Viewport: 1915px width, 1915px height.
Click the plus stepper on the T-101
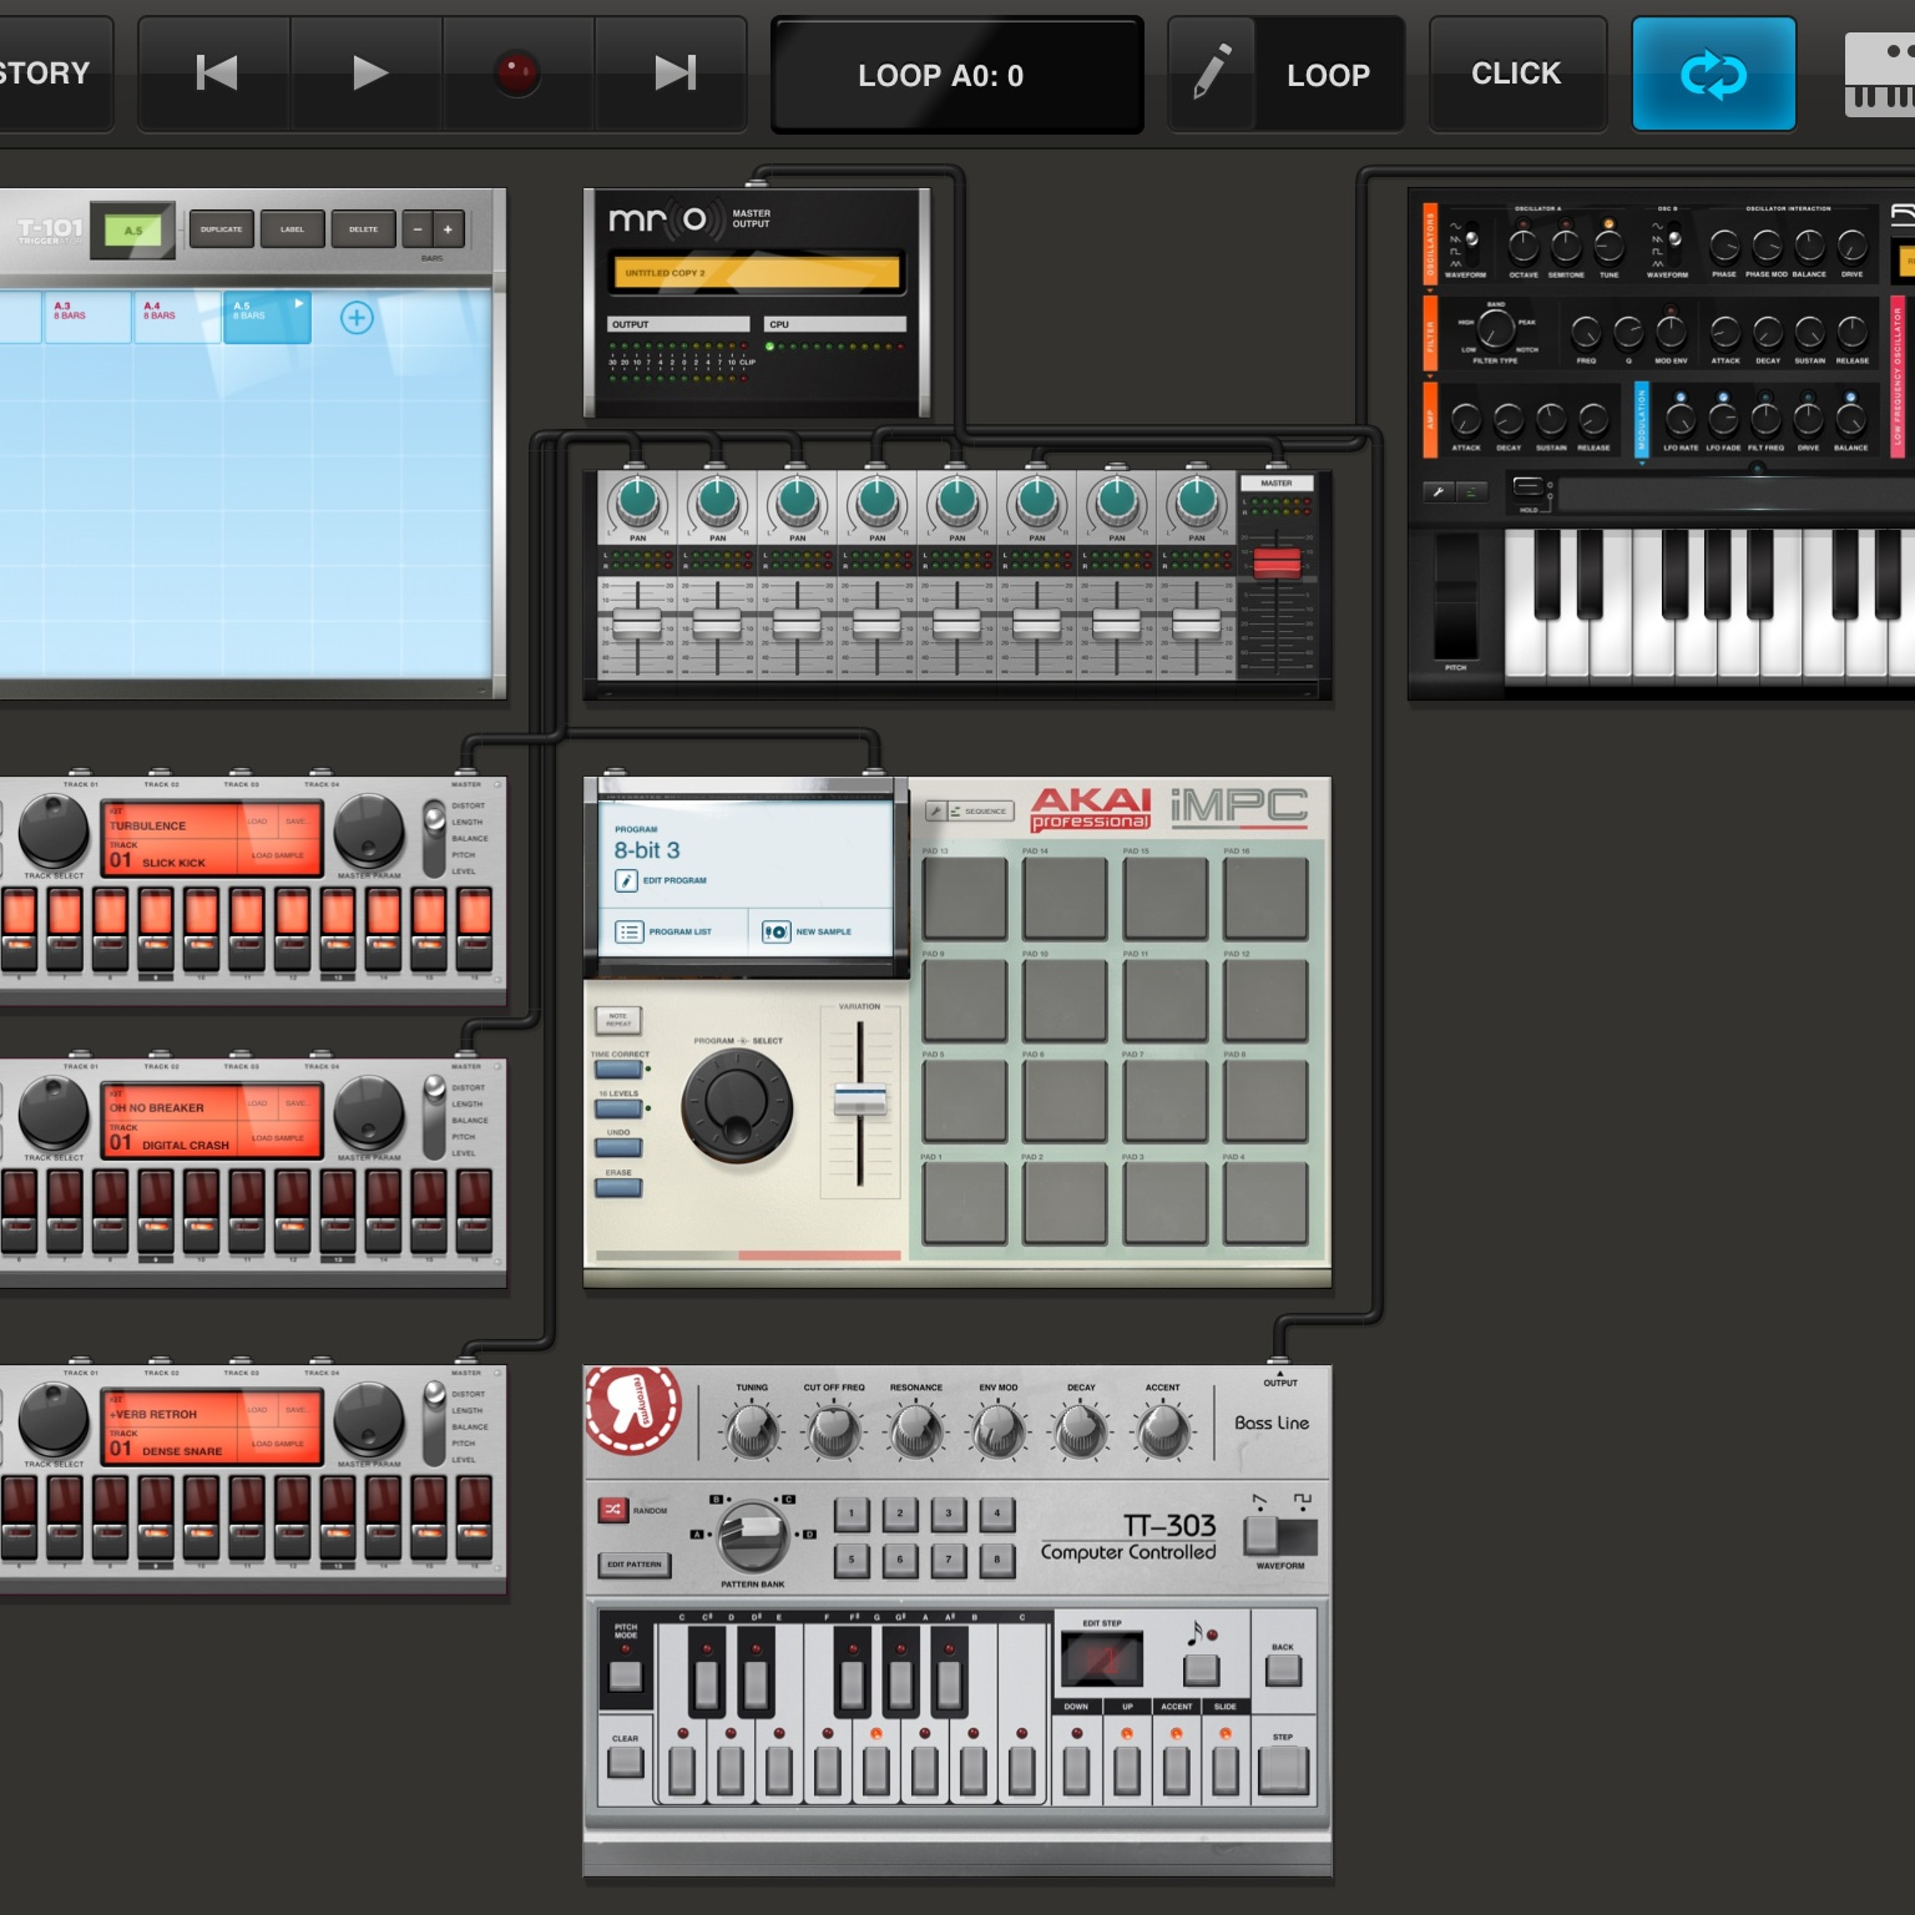(448, 229)
